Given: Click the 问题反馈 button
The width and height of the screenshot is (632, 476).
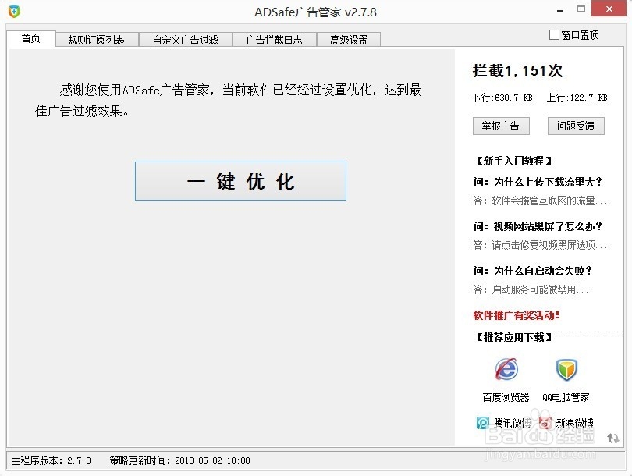Looking at the screenshot, I should [x=576, y=126].
